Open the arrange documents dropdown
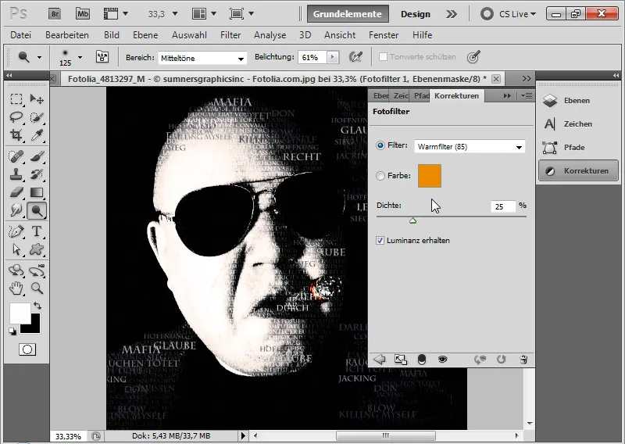This screenshot has height=444, width=625. (x=204, y=14)
